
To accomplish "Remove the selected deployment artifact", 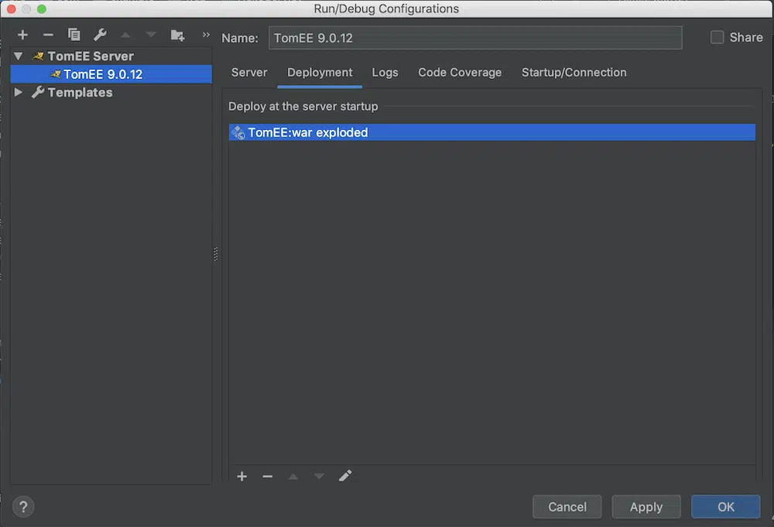I will 268,476.
